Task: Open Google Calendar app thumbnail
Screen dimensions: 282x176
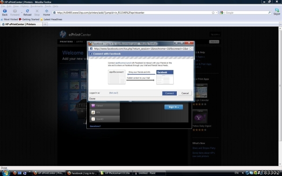Action: pos(200,91)
